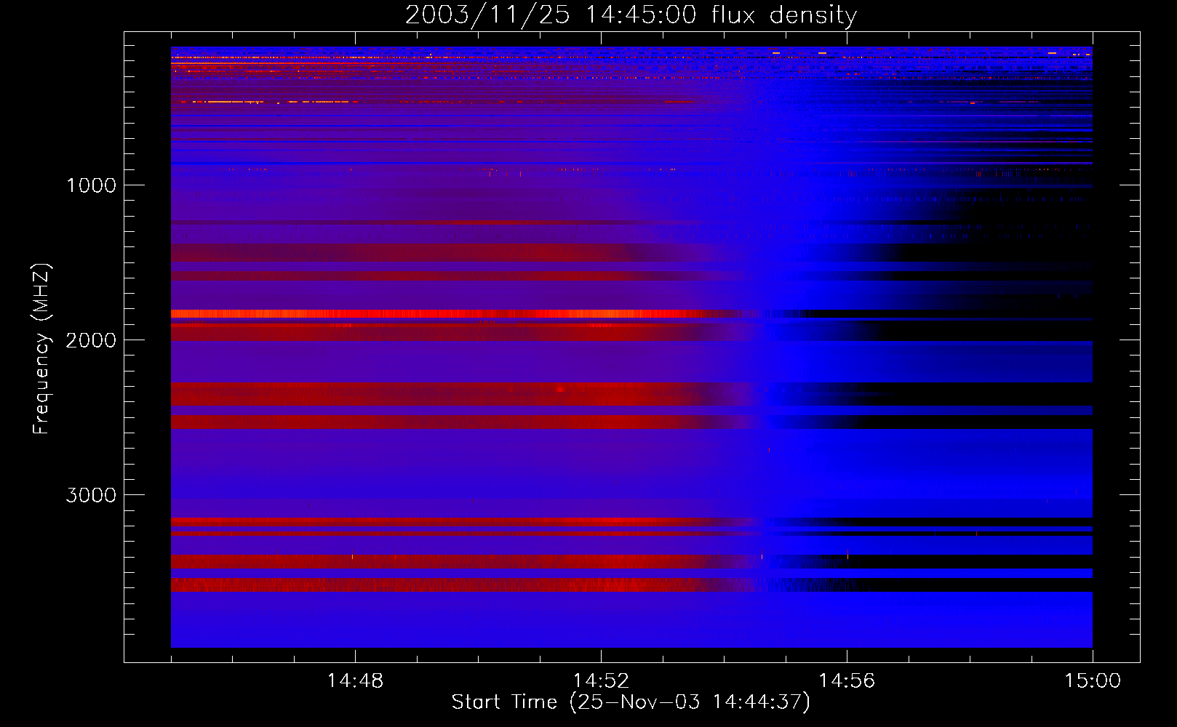This screenshot has width=1177, height=727.
Task: Click the plot title "2003/11/25 14:45:00 flux density"
Action: click(631, 15)
